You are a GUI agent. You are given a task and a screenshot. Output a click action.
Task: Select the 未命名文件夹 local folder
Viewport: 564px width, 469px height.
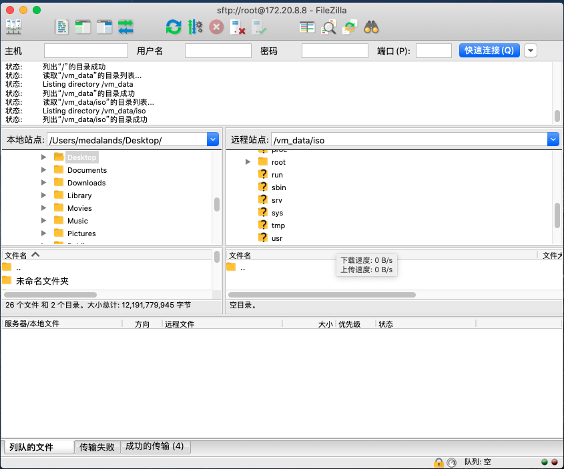pos(42,281)
